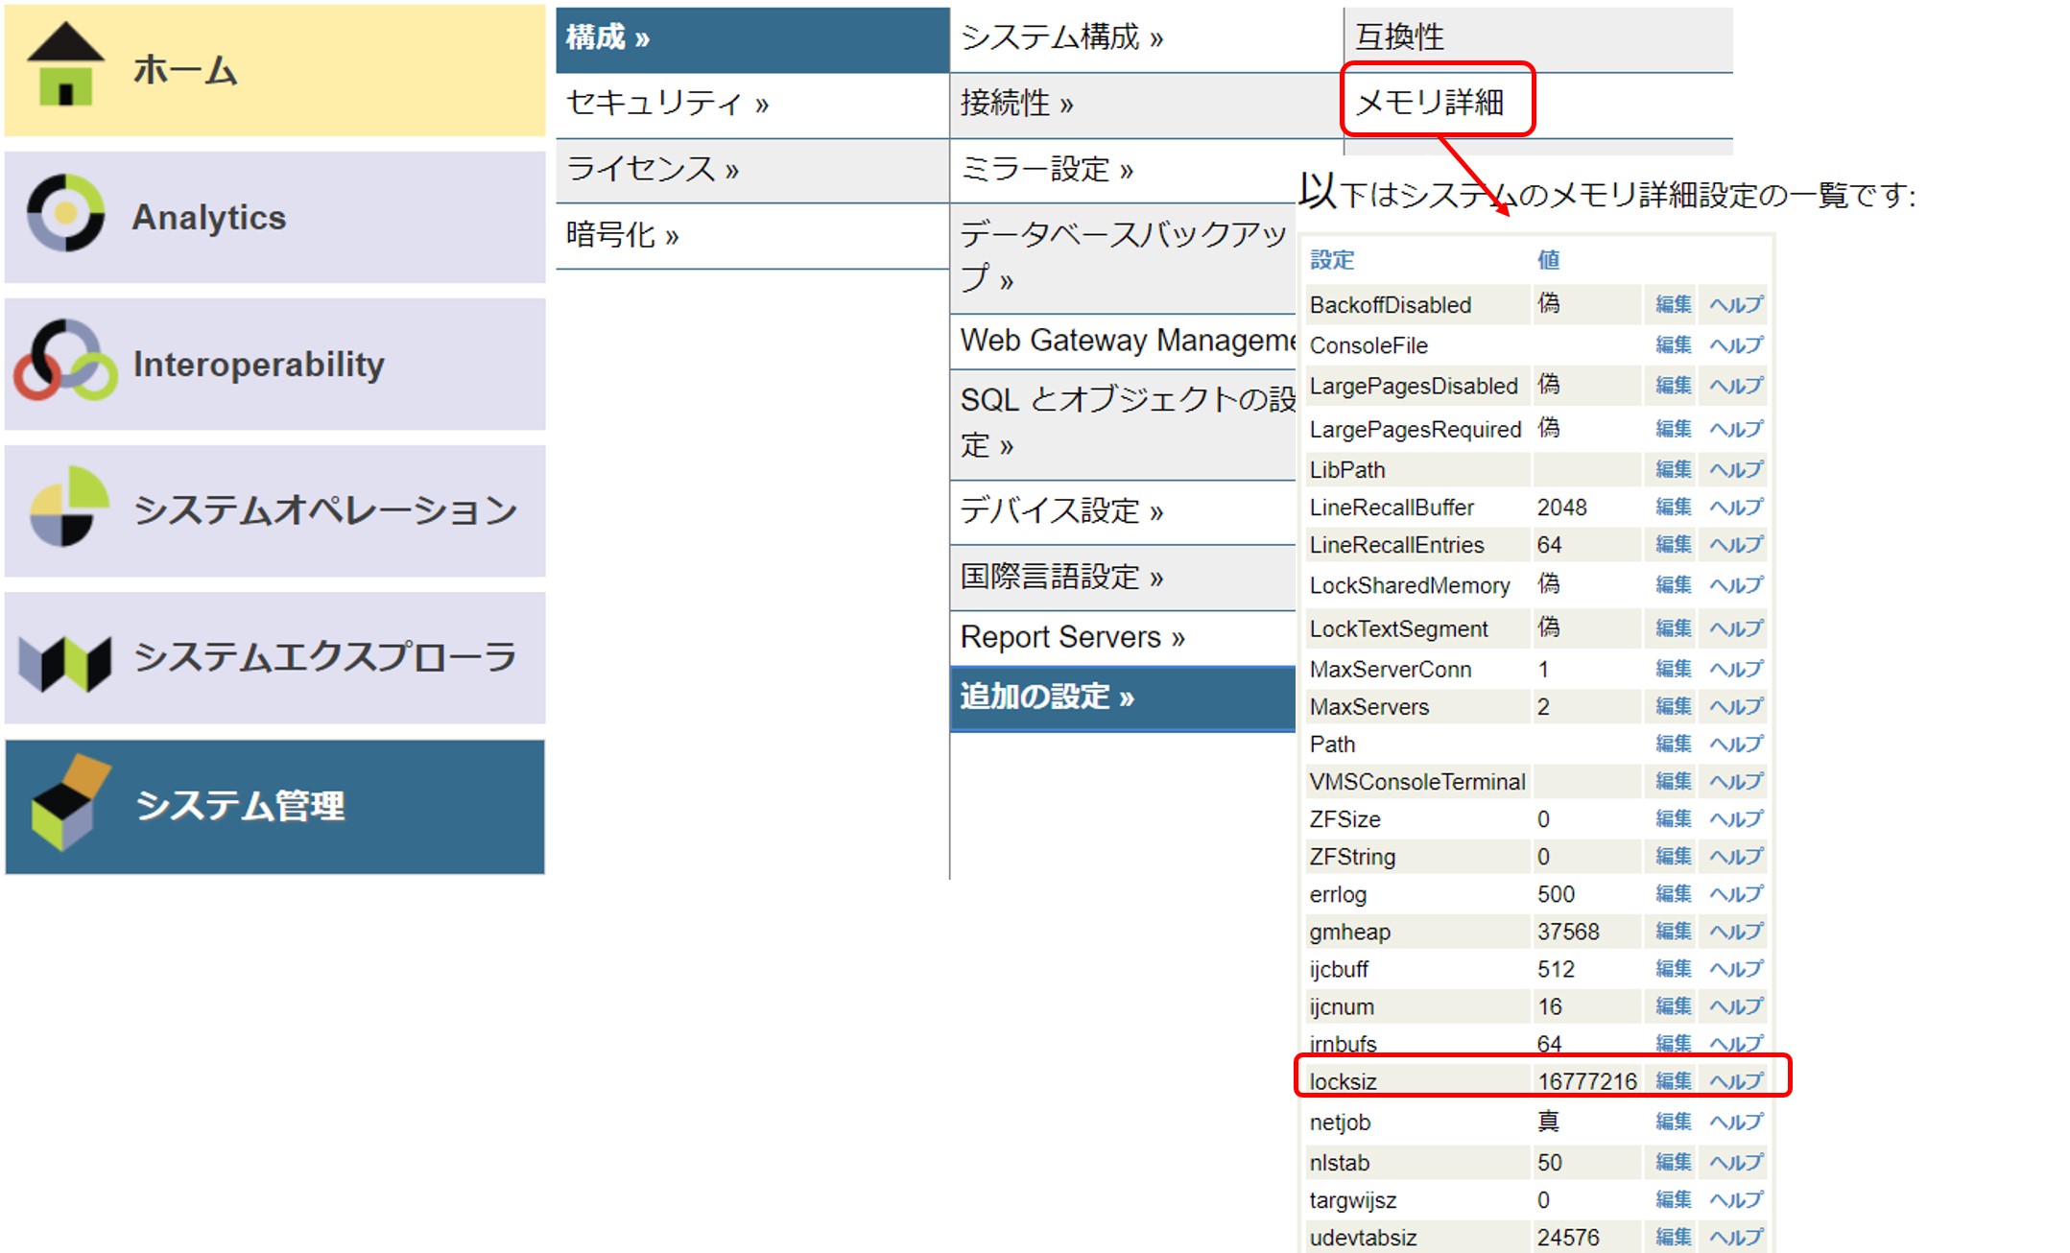Image resolution: width=2070 pixels, height=1253 pixels.
Task: Expand the セキュリティ submenu
Action: click(667, 104)
